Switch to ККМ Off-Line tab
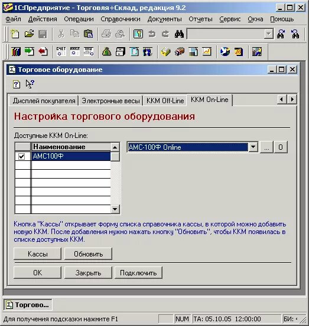 tap(165, 101)
